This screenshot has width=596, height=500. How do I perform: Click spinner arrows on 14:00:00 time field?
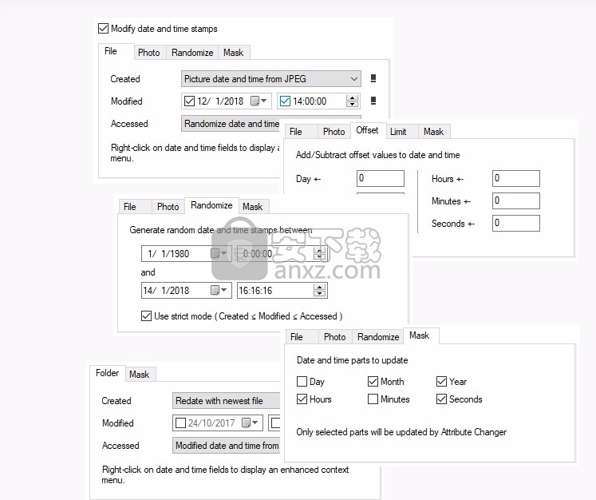pyautogui.click(x=352, y=101)
